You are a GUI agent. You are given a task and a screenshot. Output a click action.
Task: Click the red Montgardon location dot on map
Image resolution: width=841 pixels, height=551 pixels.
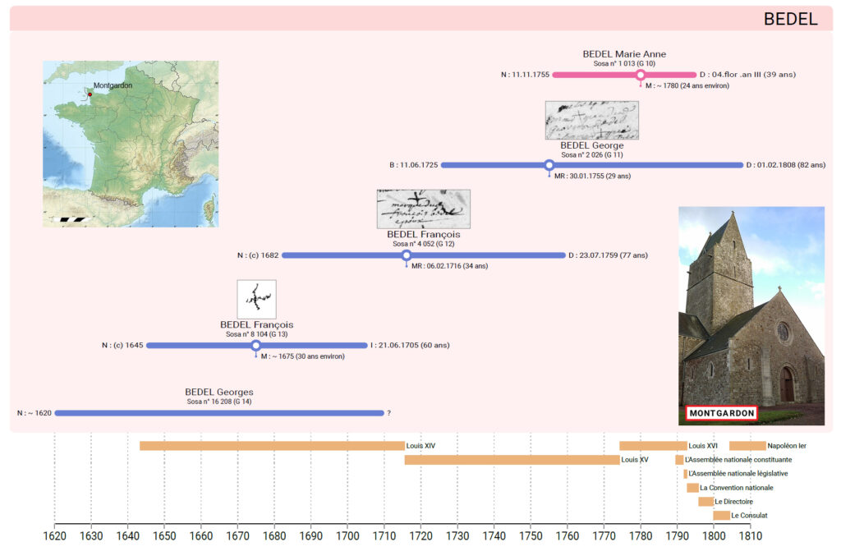point(90,94)
